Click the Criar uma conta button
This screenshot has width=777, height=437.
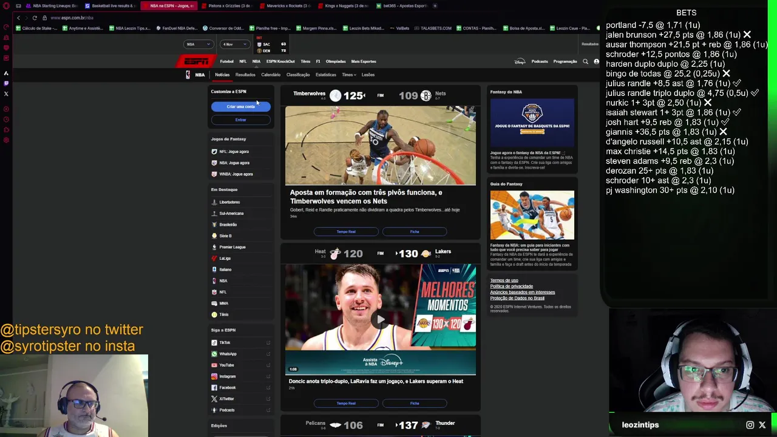coord(240,107)
